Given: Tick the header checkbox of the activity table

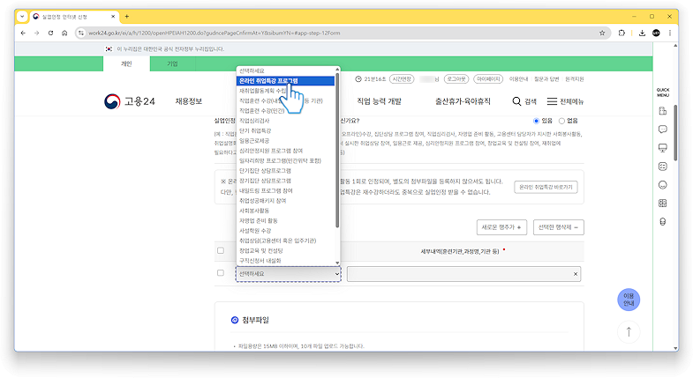Looking at the screenshot, I should click(x=221, y=250).
